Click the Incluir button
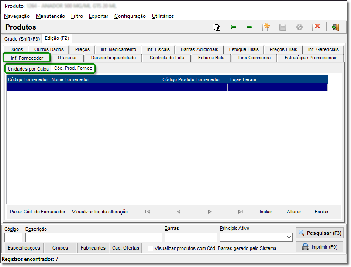Image resolution: width=351 pixels, height=267 pixels. [266, 212]
